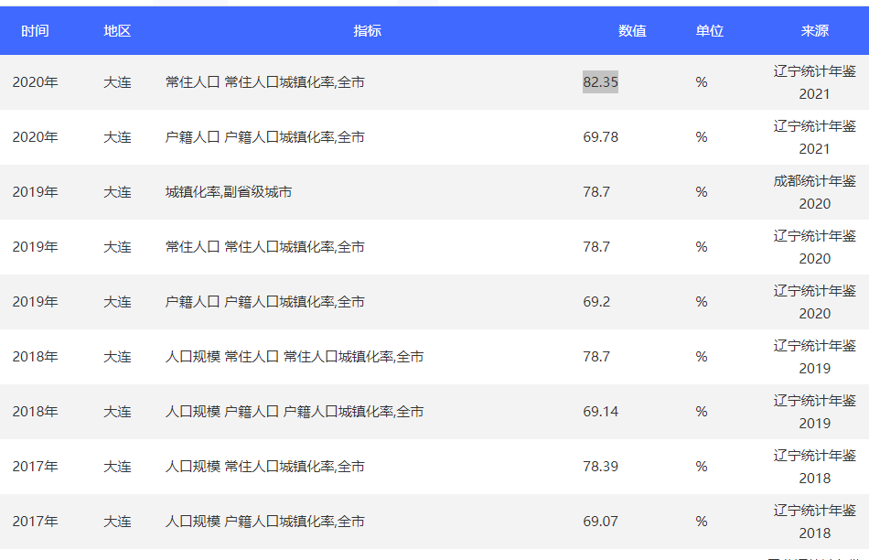The width and height of the screenshot is (869, 560).
Task: Select the value 69.14 cell
Action: [x=600, y=412]
